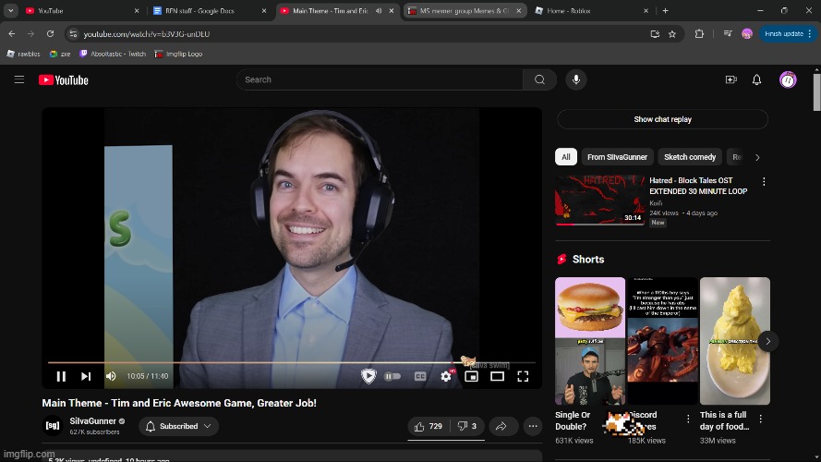Open the YouTube account avatar menu

[x=788, y=79]
